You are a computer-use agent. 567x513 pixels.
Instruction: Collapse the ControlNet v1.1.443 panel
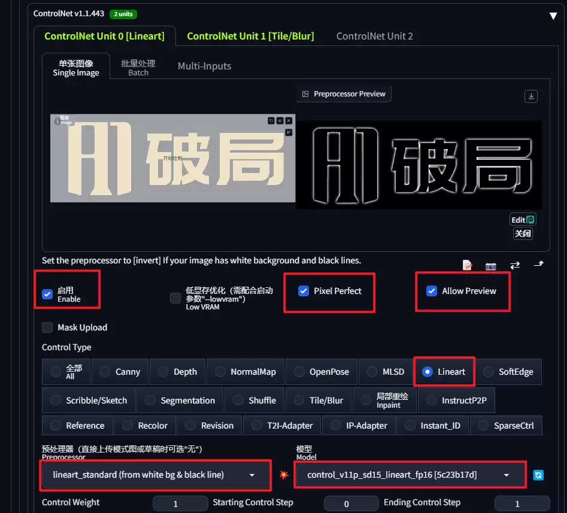point(553,16)
